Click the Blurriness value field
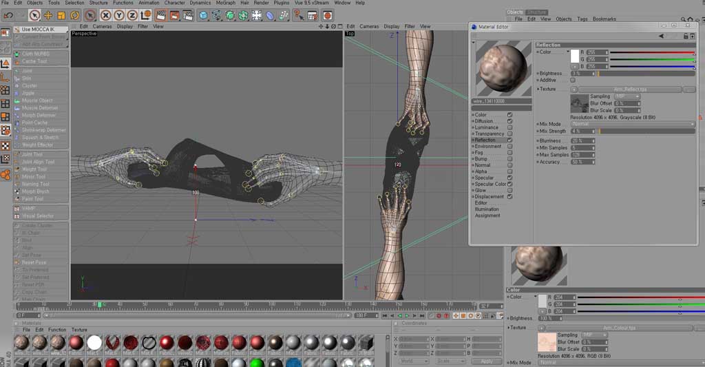The height and width of the screenshot is (367, 705). coord(582,140)
